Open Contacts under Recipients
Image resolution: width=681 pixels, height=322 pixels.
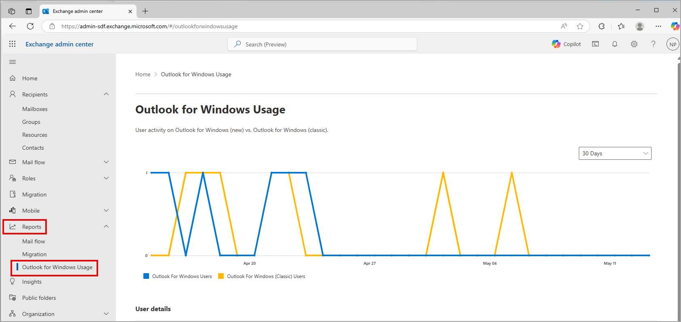(33, 148)
